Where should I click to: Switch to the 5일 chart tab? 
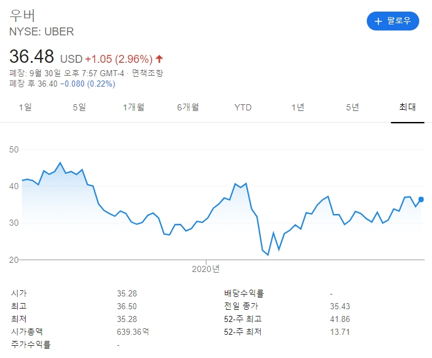[79, 107]
